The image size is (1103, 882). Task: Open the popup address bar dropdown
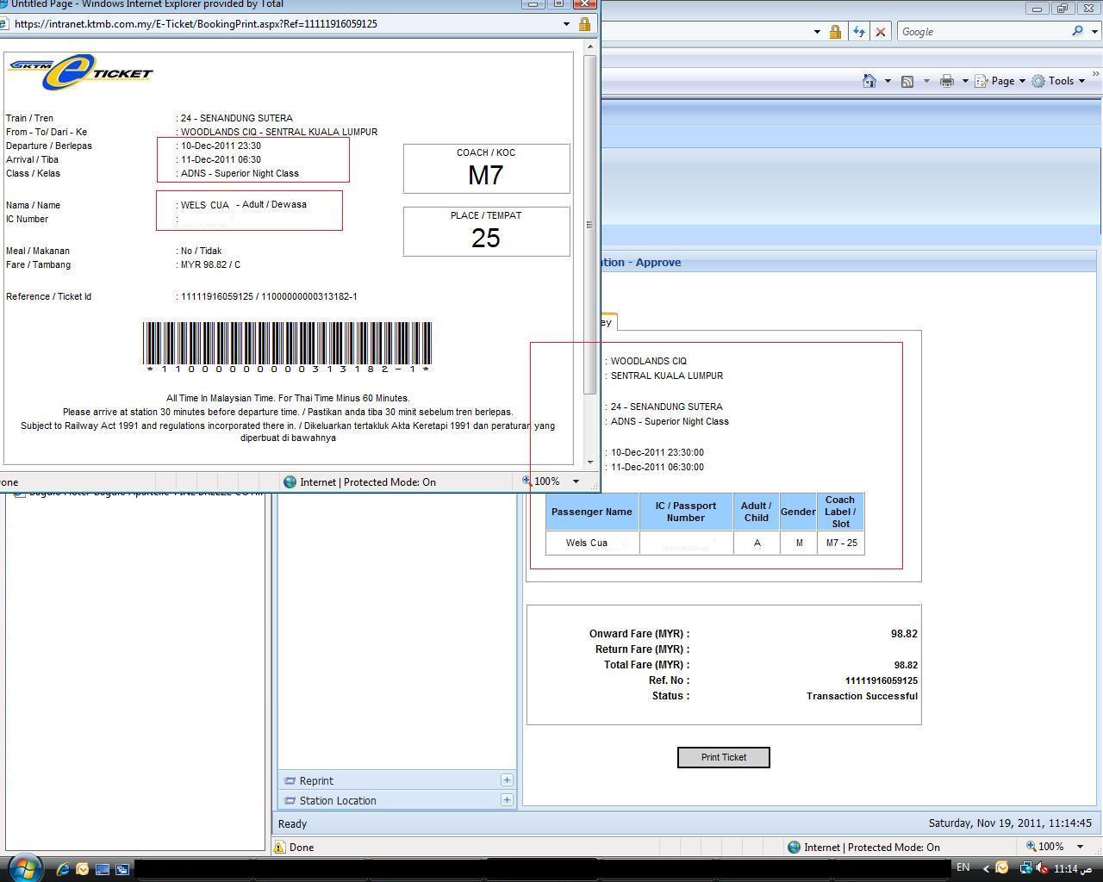pyautogui.click(x=566, y=24)
